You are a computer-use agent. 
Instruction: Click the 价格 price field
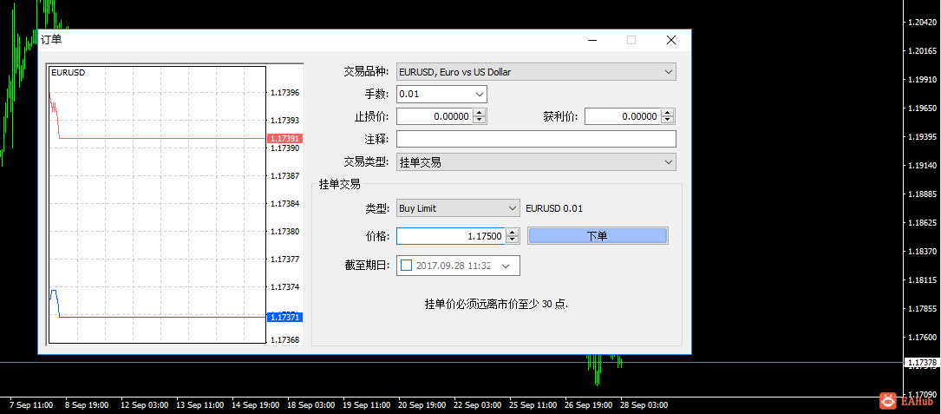click(451, 236)
